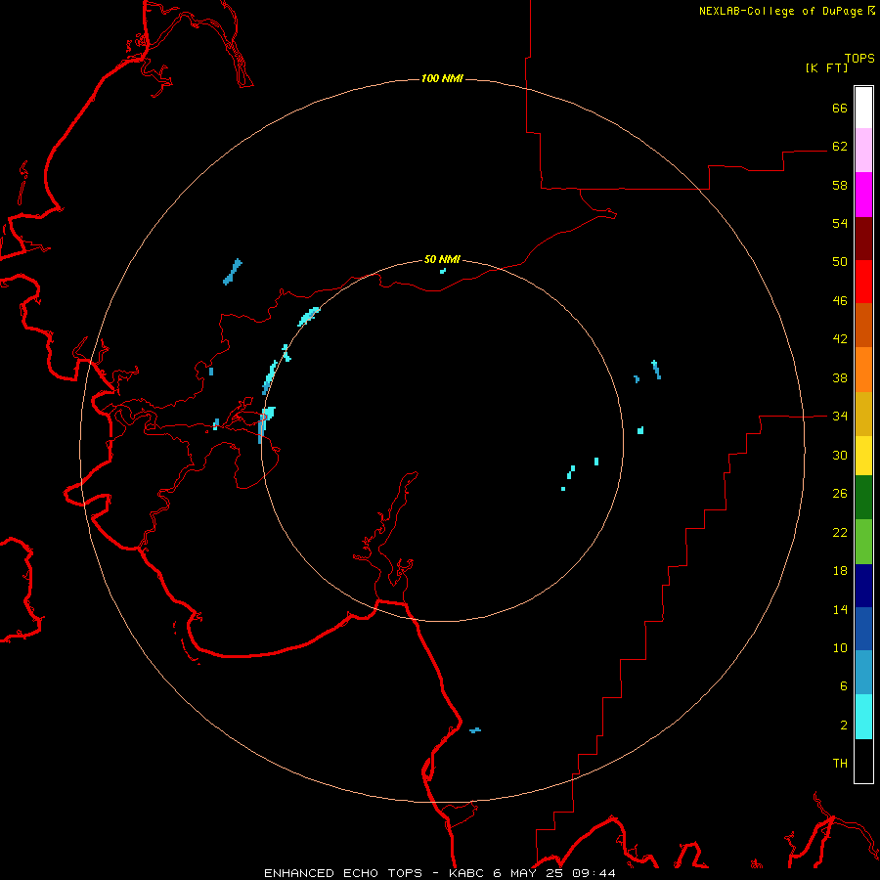Click the light blue 10 kft legend swatch
Image resolution: width=880 pixels, height=880 pixels.
point(863,673)
